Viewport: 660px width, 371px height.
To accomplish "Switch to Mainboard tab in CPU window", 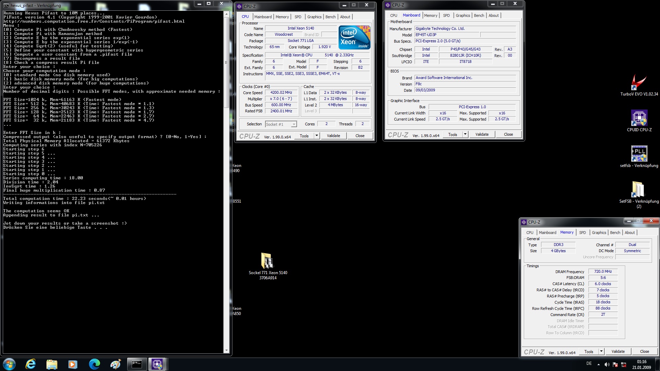I will pos(263,17).
